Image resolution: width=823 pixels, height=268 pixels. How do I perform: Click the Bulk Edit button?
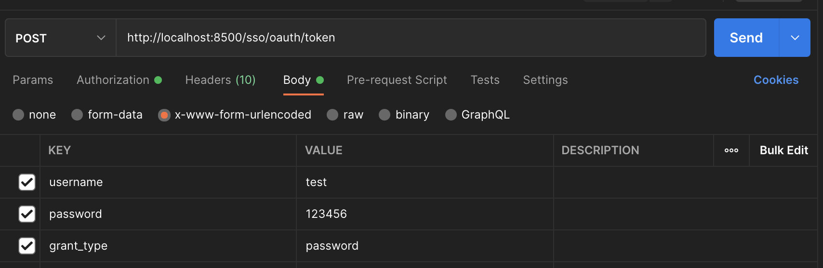click(x=783, y=150)
